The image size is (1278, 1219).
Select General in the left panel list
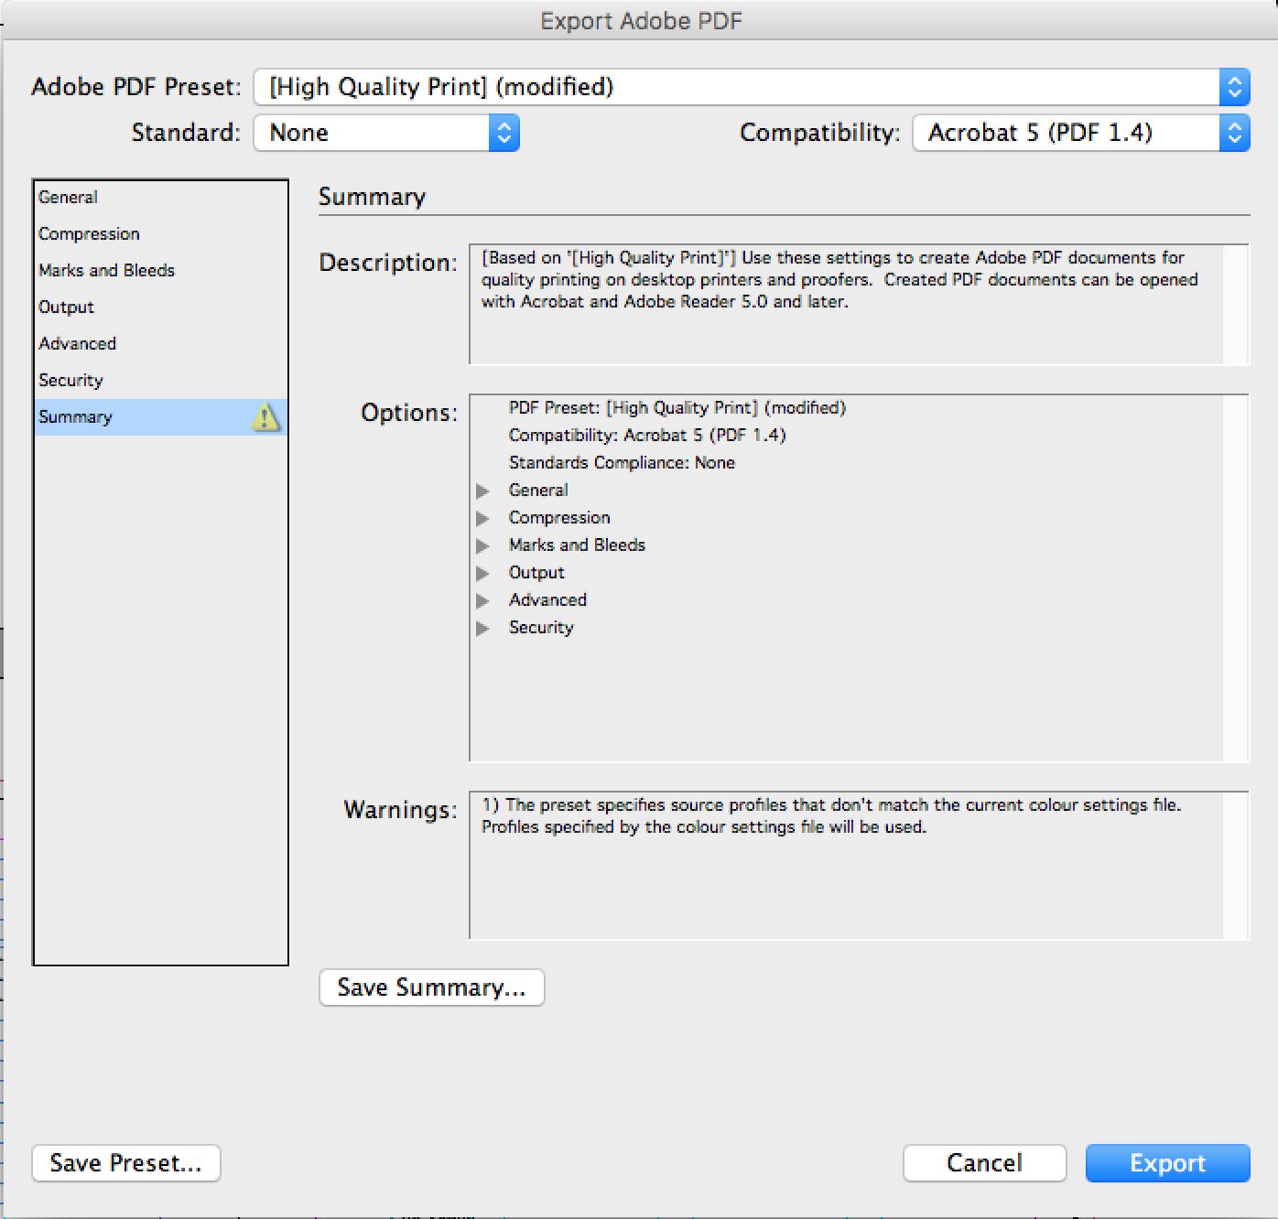coord(160,198)
